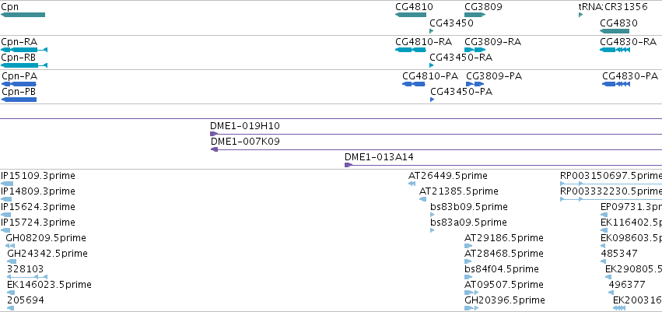Open the AT26449.5prime EST label
This screenshot has width=662, height=312.
[x=447, y=176]
